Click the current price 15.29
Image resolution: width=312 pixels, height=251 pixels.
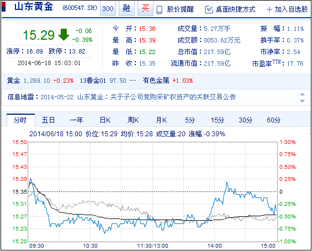[x=39, y=35]
